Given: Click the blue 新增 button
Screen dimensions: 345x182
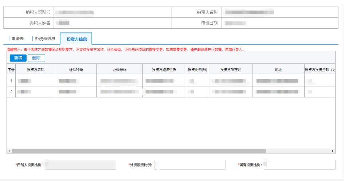Looking at the screenshot, I should (x=17, y=58).
